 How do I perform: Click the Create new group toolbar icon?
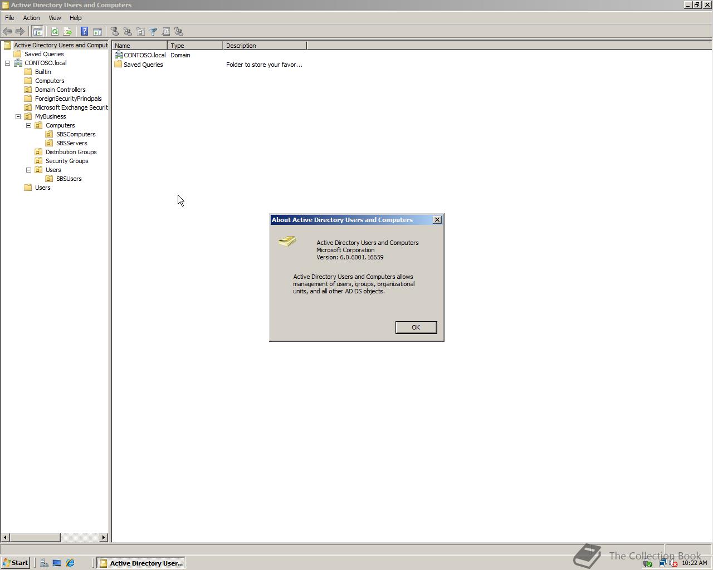[x=128, y=32]
